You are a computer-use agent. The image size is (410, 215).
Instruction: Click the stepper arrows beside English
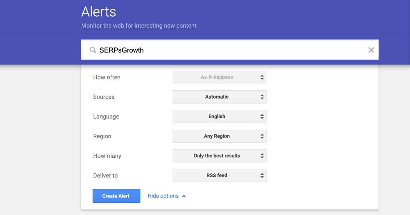(262, 116)
